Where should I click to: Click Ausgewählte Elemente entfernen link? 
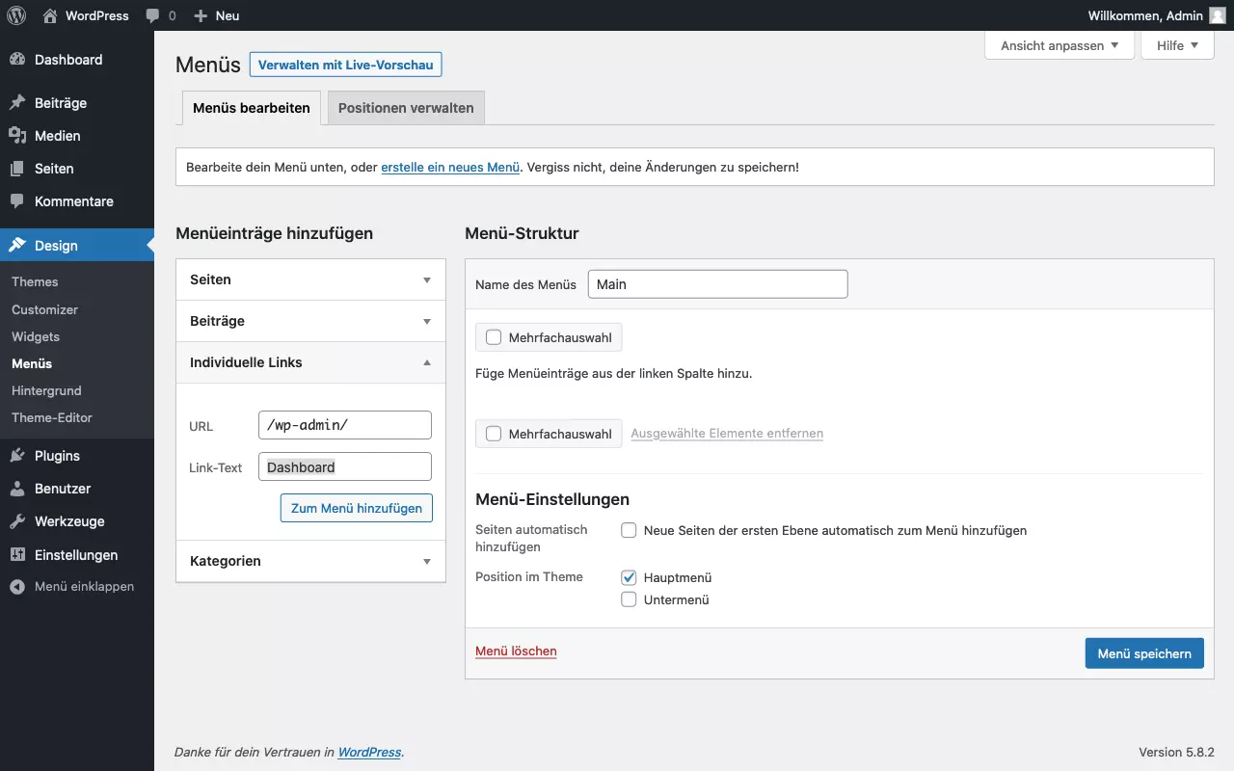[x=727, y=434]
